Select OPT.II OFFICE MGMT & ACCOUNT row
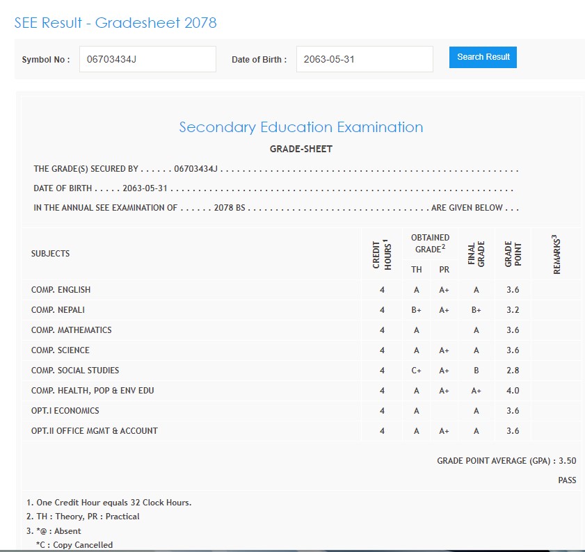This screenshot has height=552, width=585. coord(94,431)
